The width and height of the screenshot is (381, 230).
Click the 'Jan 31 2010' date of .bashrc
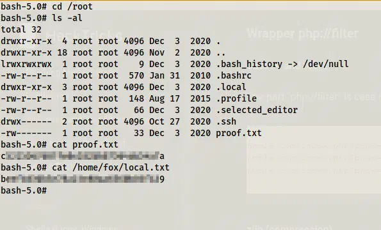pyautogui.click(x=180, y=75)
